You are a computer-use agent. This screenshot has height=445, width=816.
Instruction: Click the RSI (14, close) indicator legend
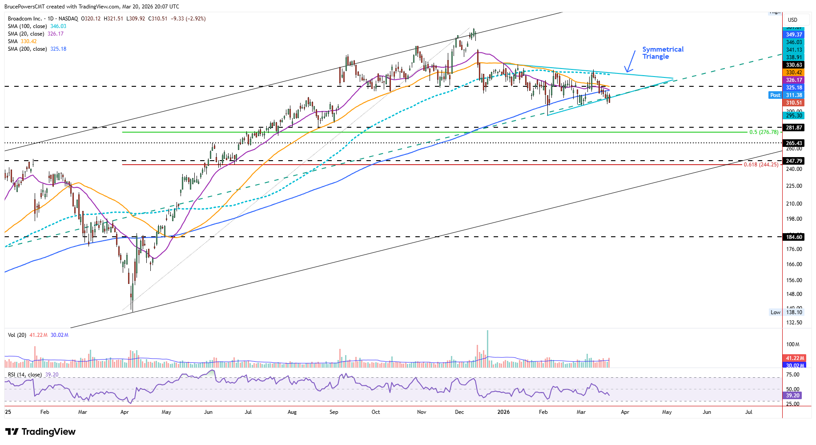tap(33, 375)
